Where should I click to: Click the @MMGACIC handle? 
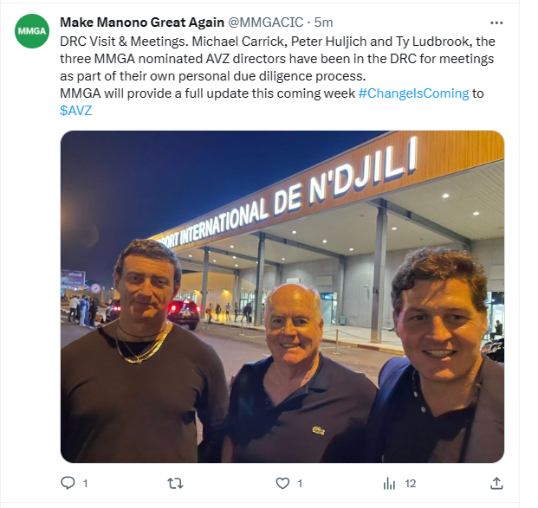pyautogui.click(x=266, y=23)
